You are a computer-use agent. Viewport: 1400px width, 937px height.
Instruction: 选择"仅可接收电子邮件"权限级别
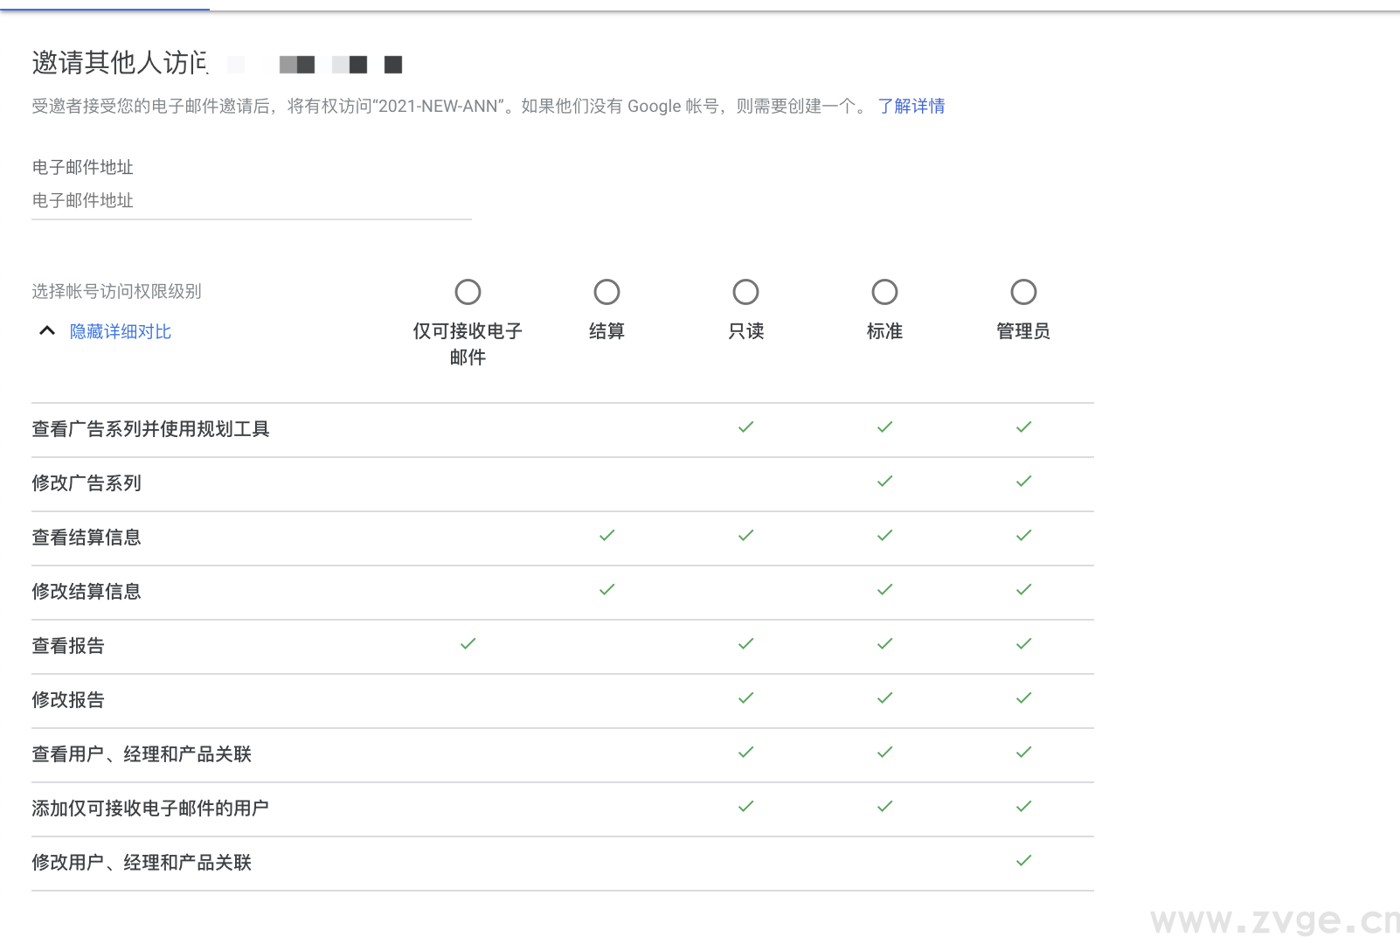click(468, 291)
